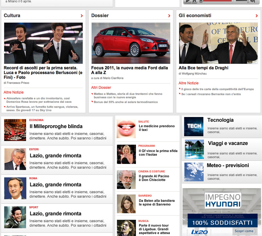
Task: Click 'Scopri come' in Hyundai ad
Action: (245, 231)
